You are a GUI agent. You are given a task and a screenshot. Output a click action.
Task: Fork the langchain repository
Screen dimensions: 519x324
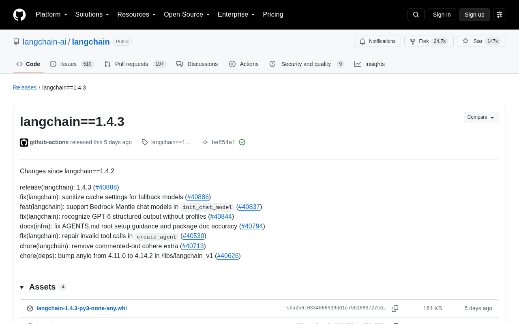tap(429, 41)
